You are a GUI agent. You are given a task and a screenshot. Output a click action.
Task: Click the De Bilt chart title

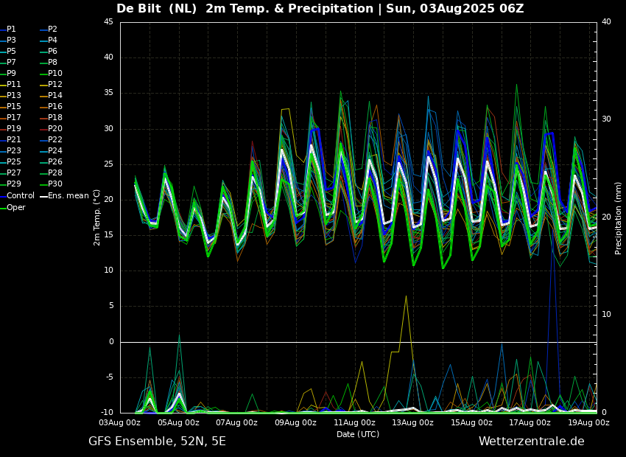(x=320, y=9)
